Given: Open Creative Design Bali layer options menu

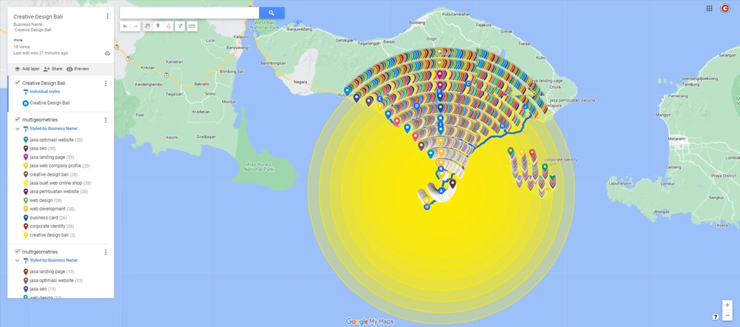Looking at the screenshot, I should click(x=106, y=83).
